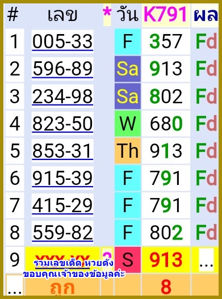
Task: Select the Th day cell in row 5
Action: [128, 151]
